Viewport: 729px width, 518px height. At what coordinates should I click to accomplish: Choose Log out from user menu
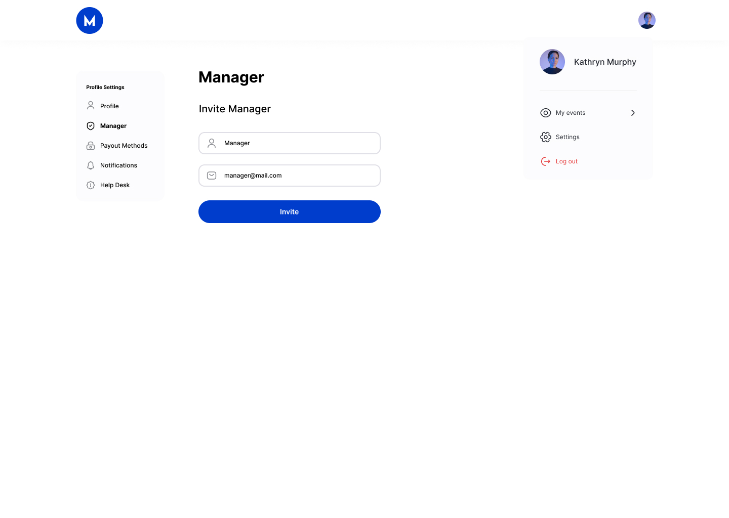click(566, 161)
